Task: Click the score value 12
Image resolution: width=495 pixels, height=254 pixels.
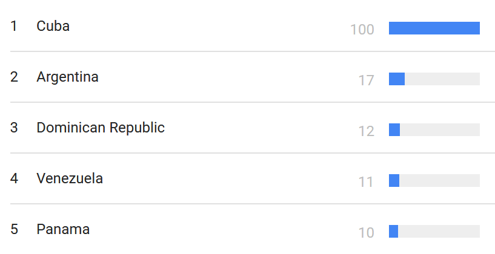Action: point(366,131)
